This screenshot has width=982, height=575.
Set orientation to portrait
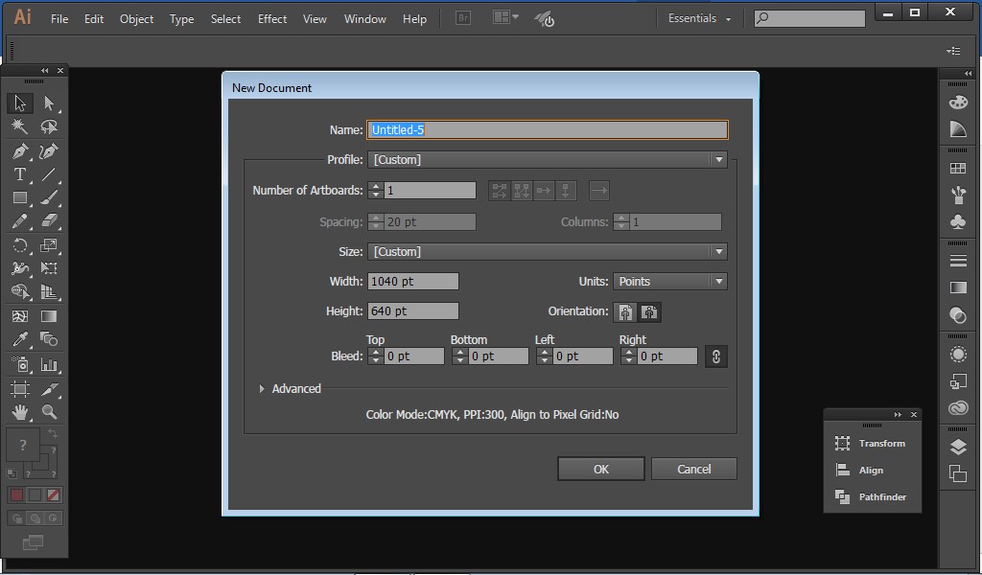point(624,312)
